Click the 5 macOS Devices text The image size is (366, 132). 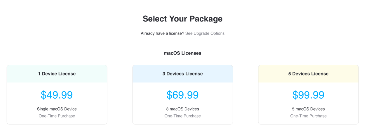click(x=309, y=109)
